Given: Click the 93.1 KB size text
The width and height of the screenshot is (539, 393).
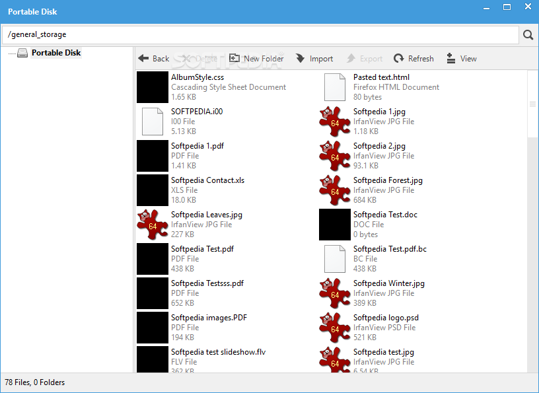Looking at the screenshot, I should tap(366, 166).
